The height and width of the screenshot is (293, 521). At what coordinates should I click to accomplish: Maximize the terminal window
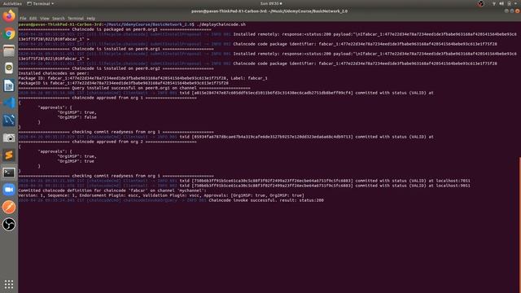click(x=512, y=11)
